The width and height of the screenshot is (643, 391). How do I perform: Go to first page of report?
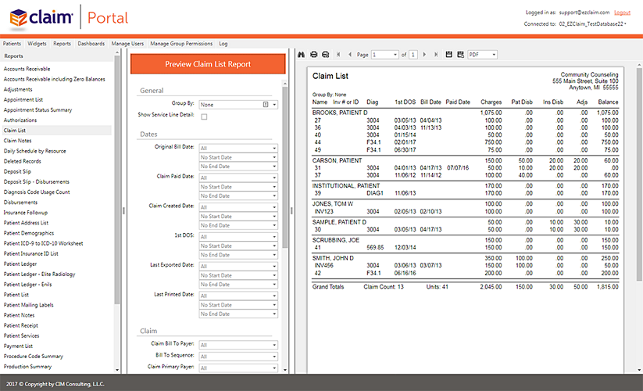tap(338, 55)
